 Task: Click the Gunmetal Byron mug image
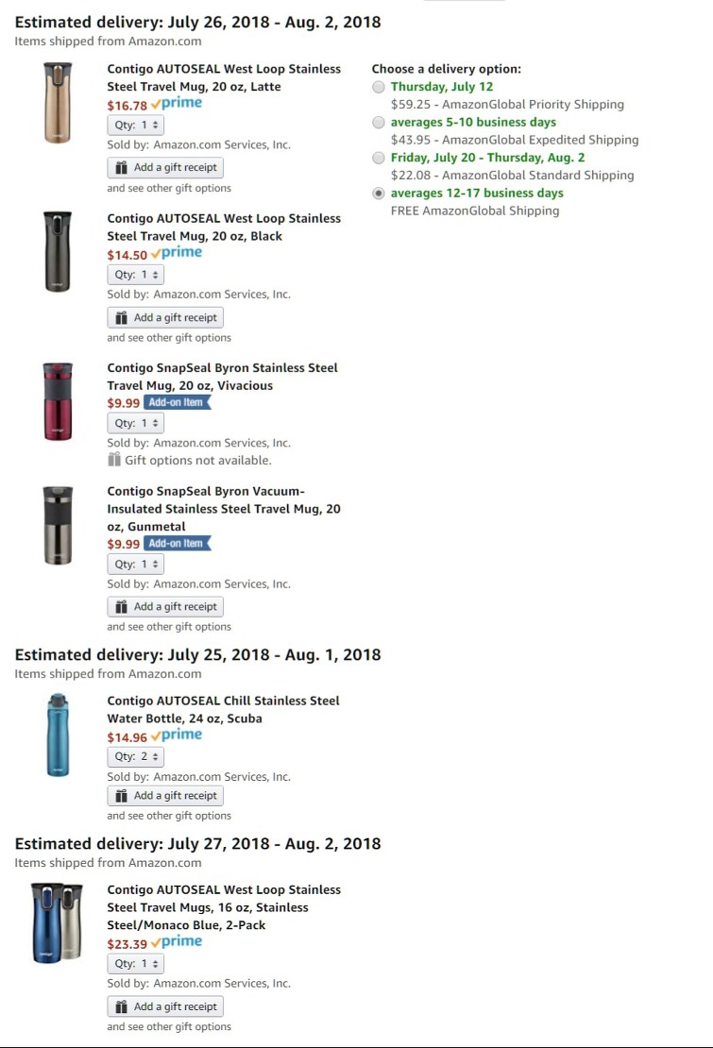click(x=57, y=525)
